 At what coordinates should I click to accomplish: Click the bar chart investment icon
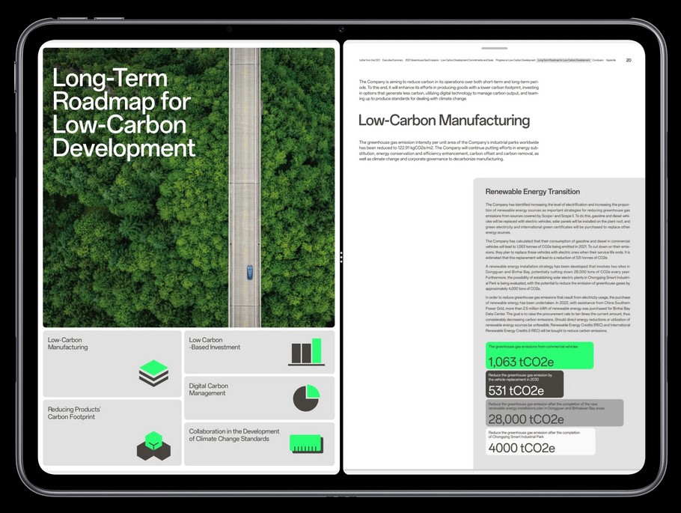point(306,352)
